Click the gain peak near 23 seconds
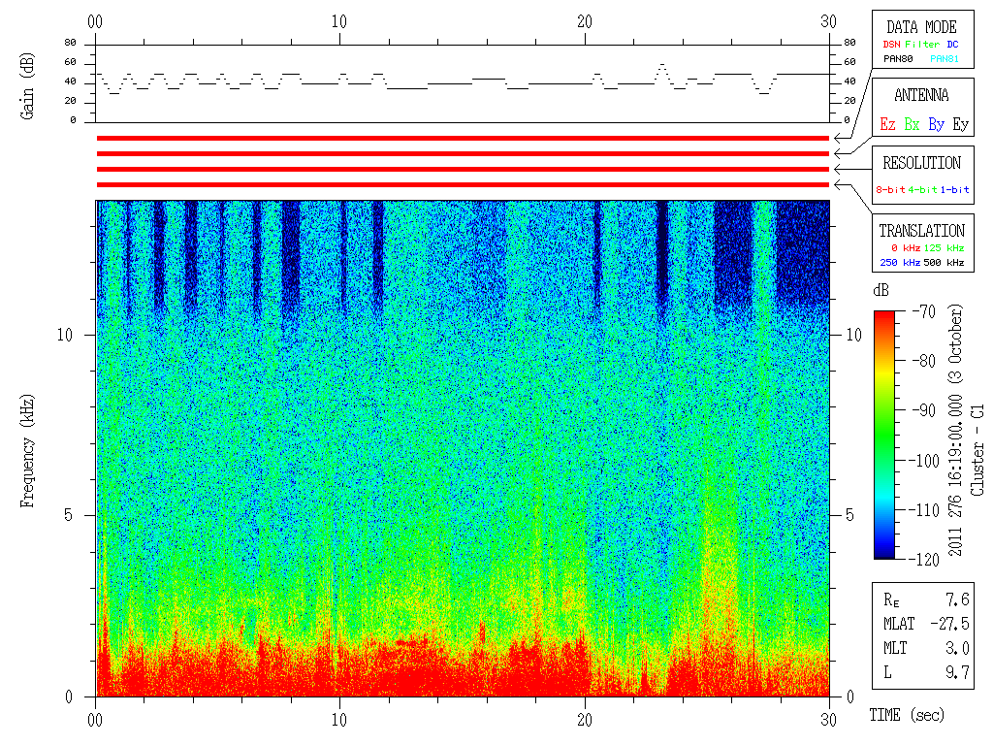993x745 pixels. pyautogui.click(x=661, y=65)
